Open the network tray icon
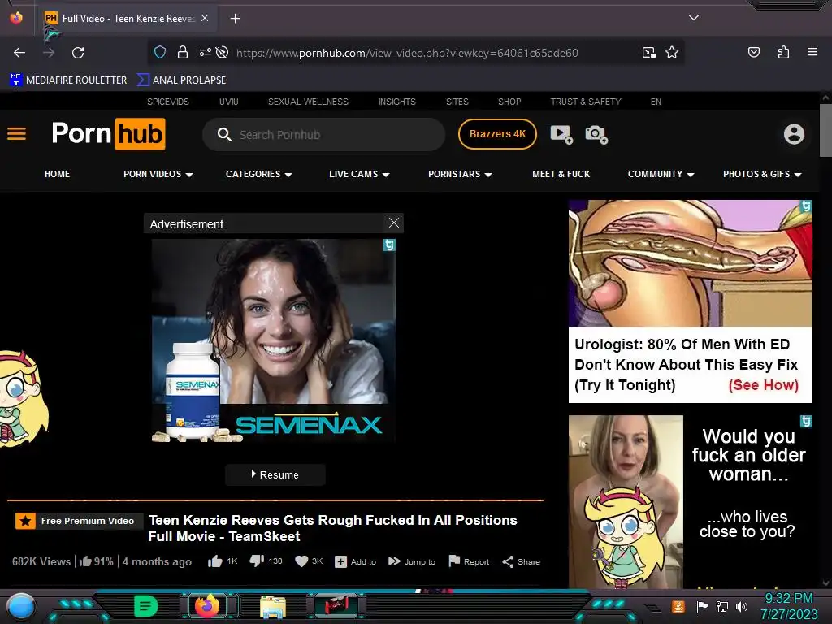Image resolution: width=832 pixels, height=624 pixels. pyautogui.click(x=722, y=606)
